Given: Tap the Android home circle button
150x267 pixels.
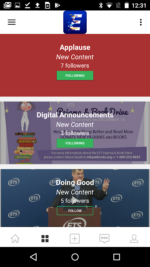Looking at the screenshot, I should pyautogui.click(x=75, y=257).
